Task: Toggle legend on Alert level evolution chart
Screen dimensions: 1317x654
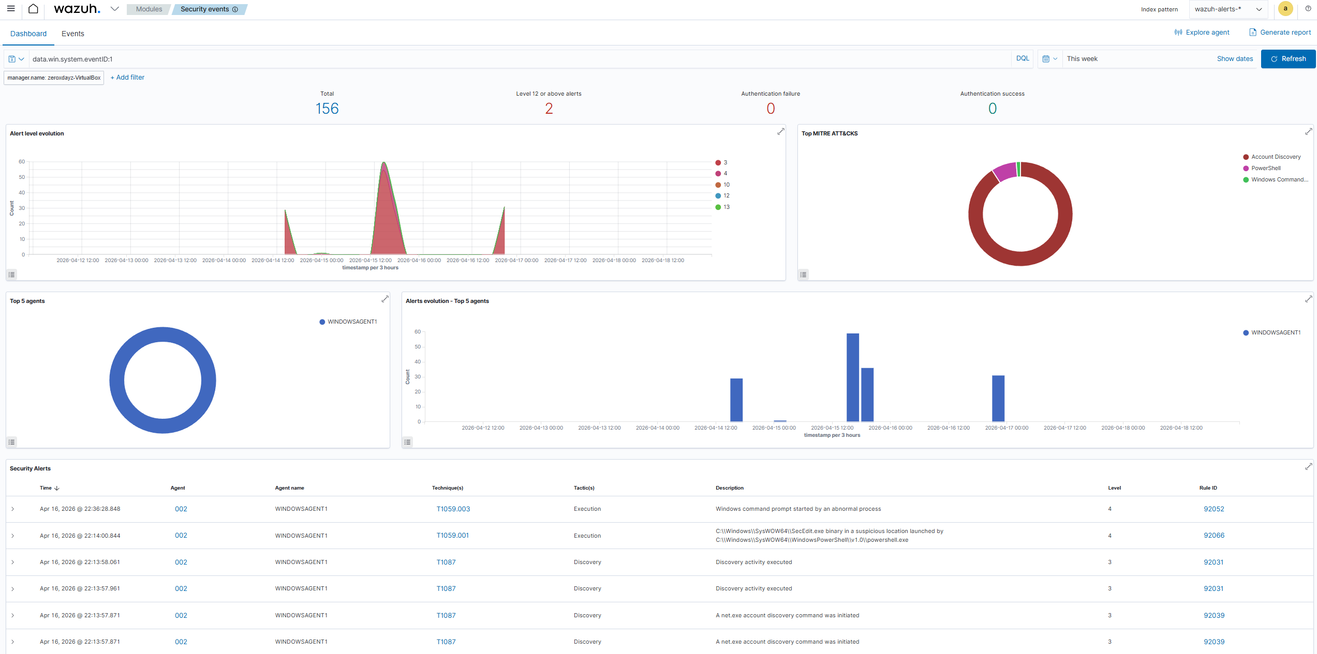Action: click(11, 275)
